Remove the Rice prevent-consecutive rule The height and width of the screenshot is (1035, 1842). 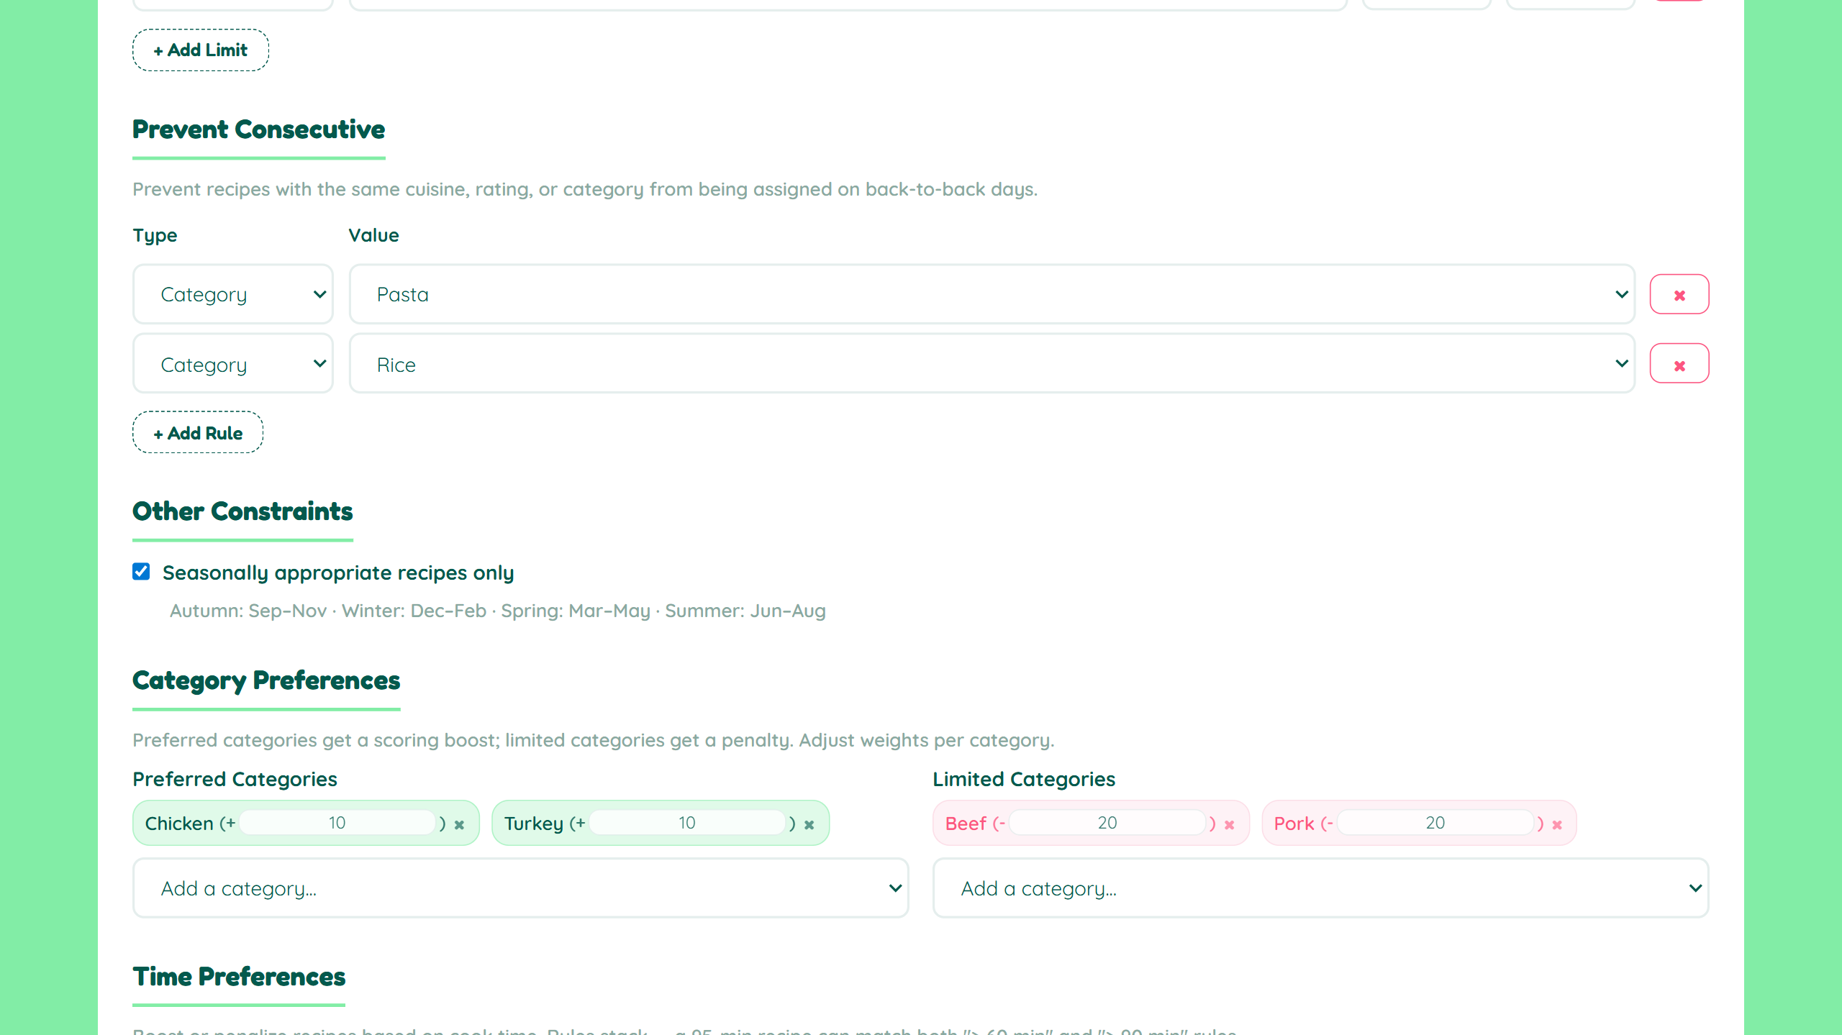pyautogui.click(x=1679, y=363)
